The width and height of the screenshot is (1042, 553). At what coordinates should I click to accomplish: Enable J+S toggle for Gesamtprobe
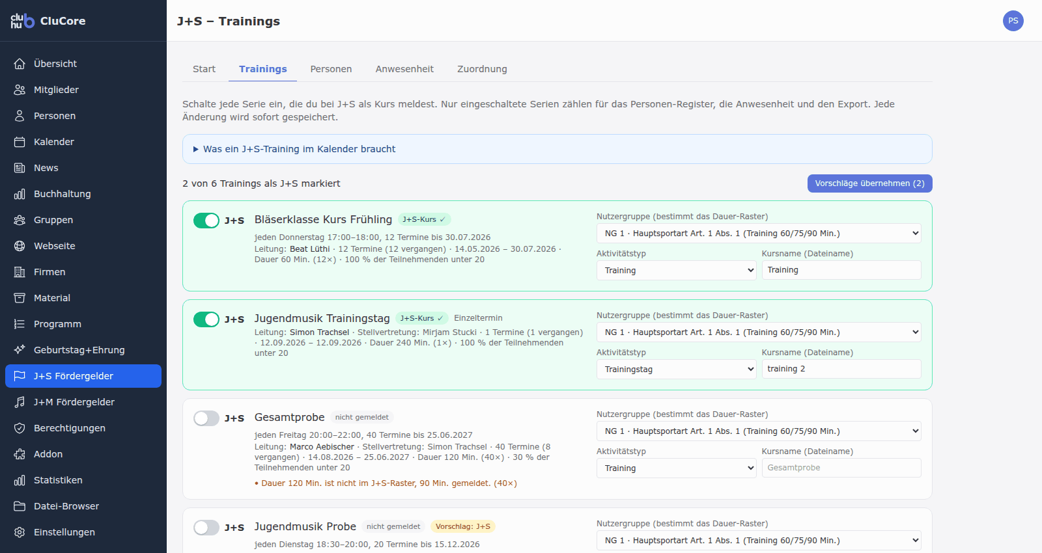click(x=206, y=418)
